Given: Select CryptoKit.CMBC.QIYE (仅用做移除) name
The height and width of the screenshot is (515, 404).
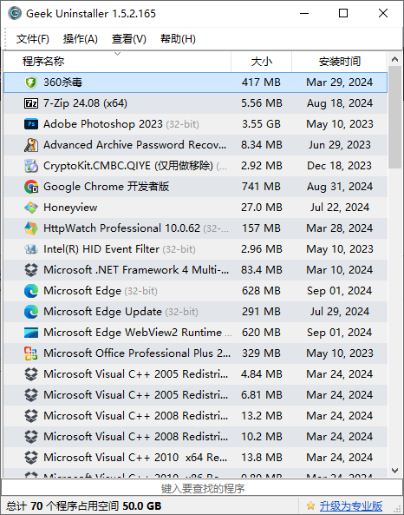Looking at the screenshot, I should click(x=128, y=166).
